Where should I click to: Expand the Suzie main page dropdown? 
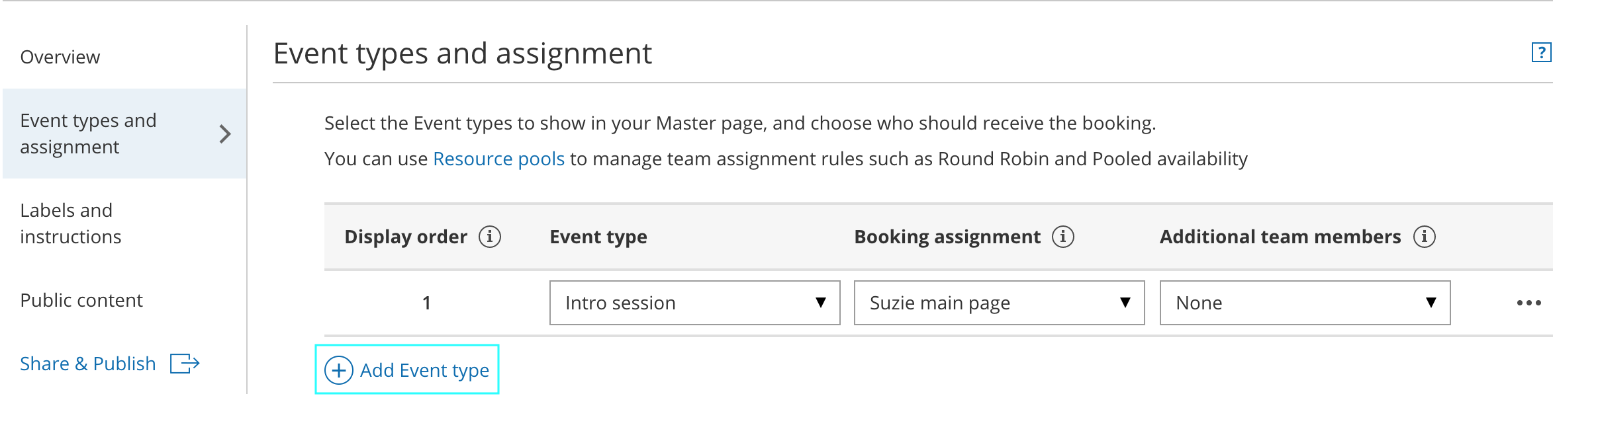point(999,303)
